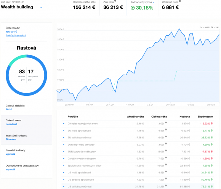Viewport: 221px width, 189px height.
Task: Expand the EU veľké spoločnosti row
Action: (64, 137)
